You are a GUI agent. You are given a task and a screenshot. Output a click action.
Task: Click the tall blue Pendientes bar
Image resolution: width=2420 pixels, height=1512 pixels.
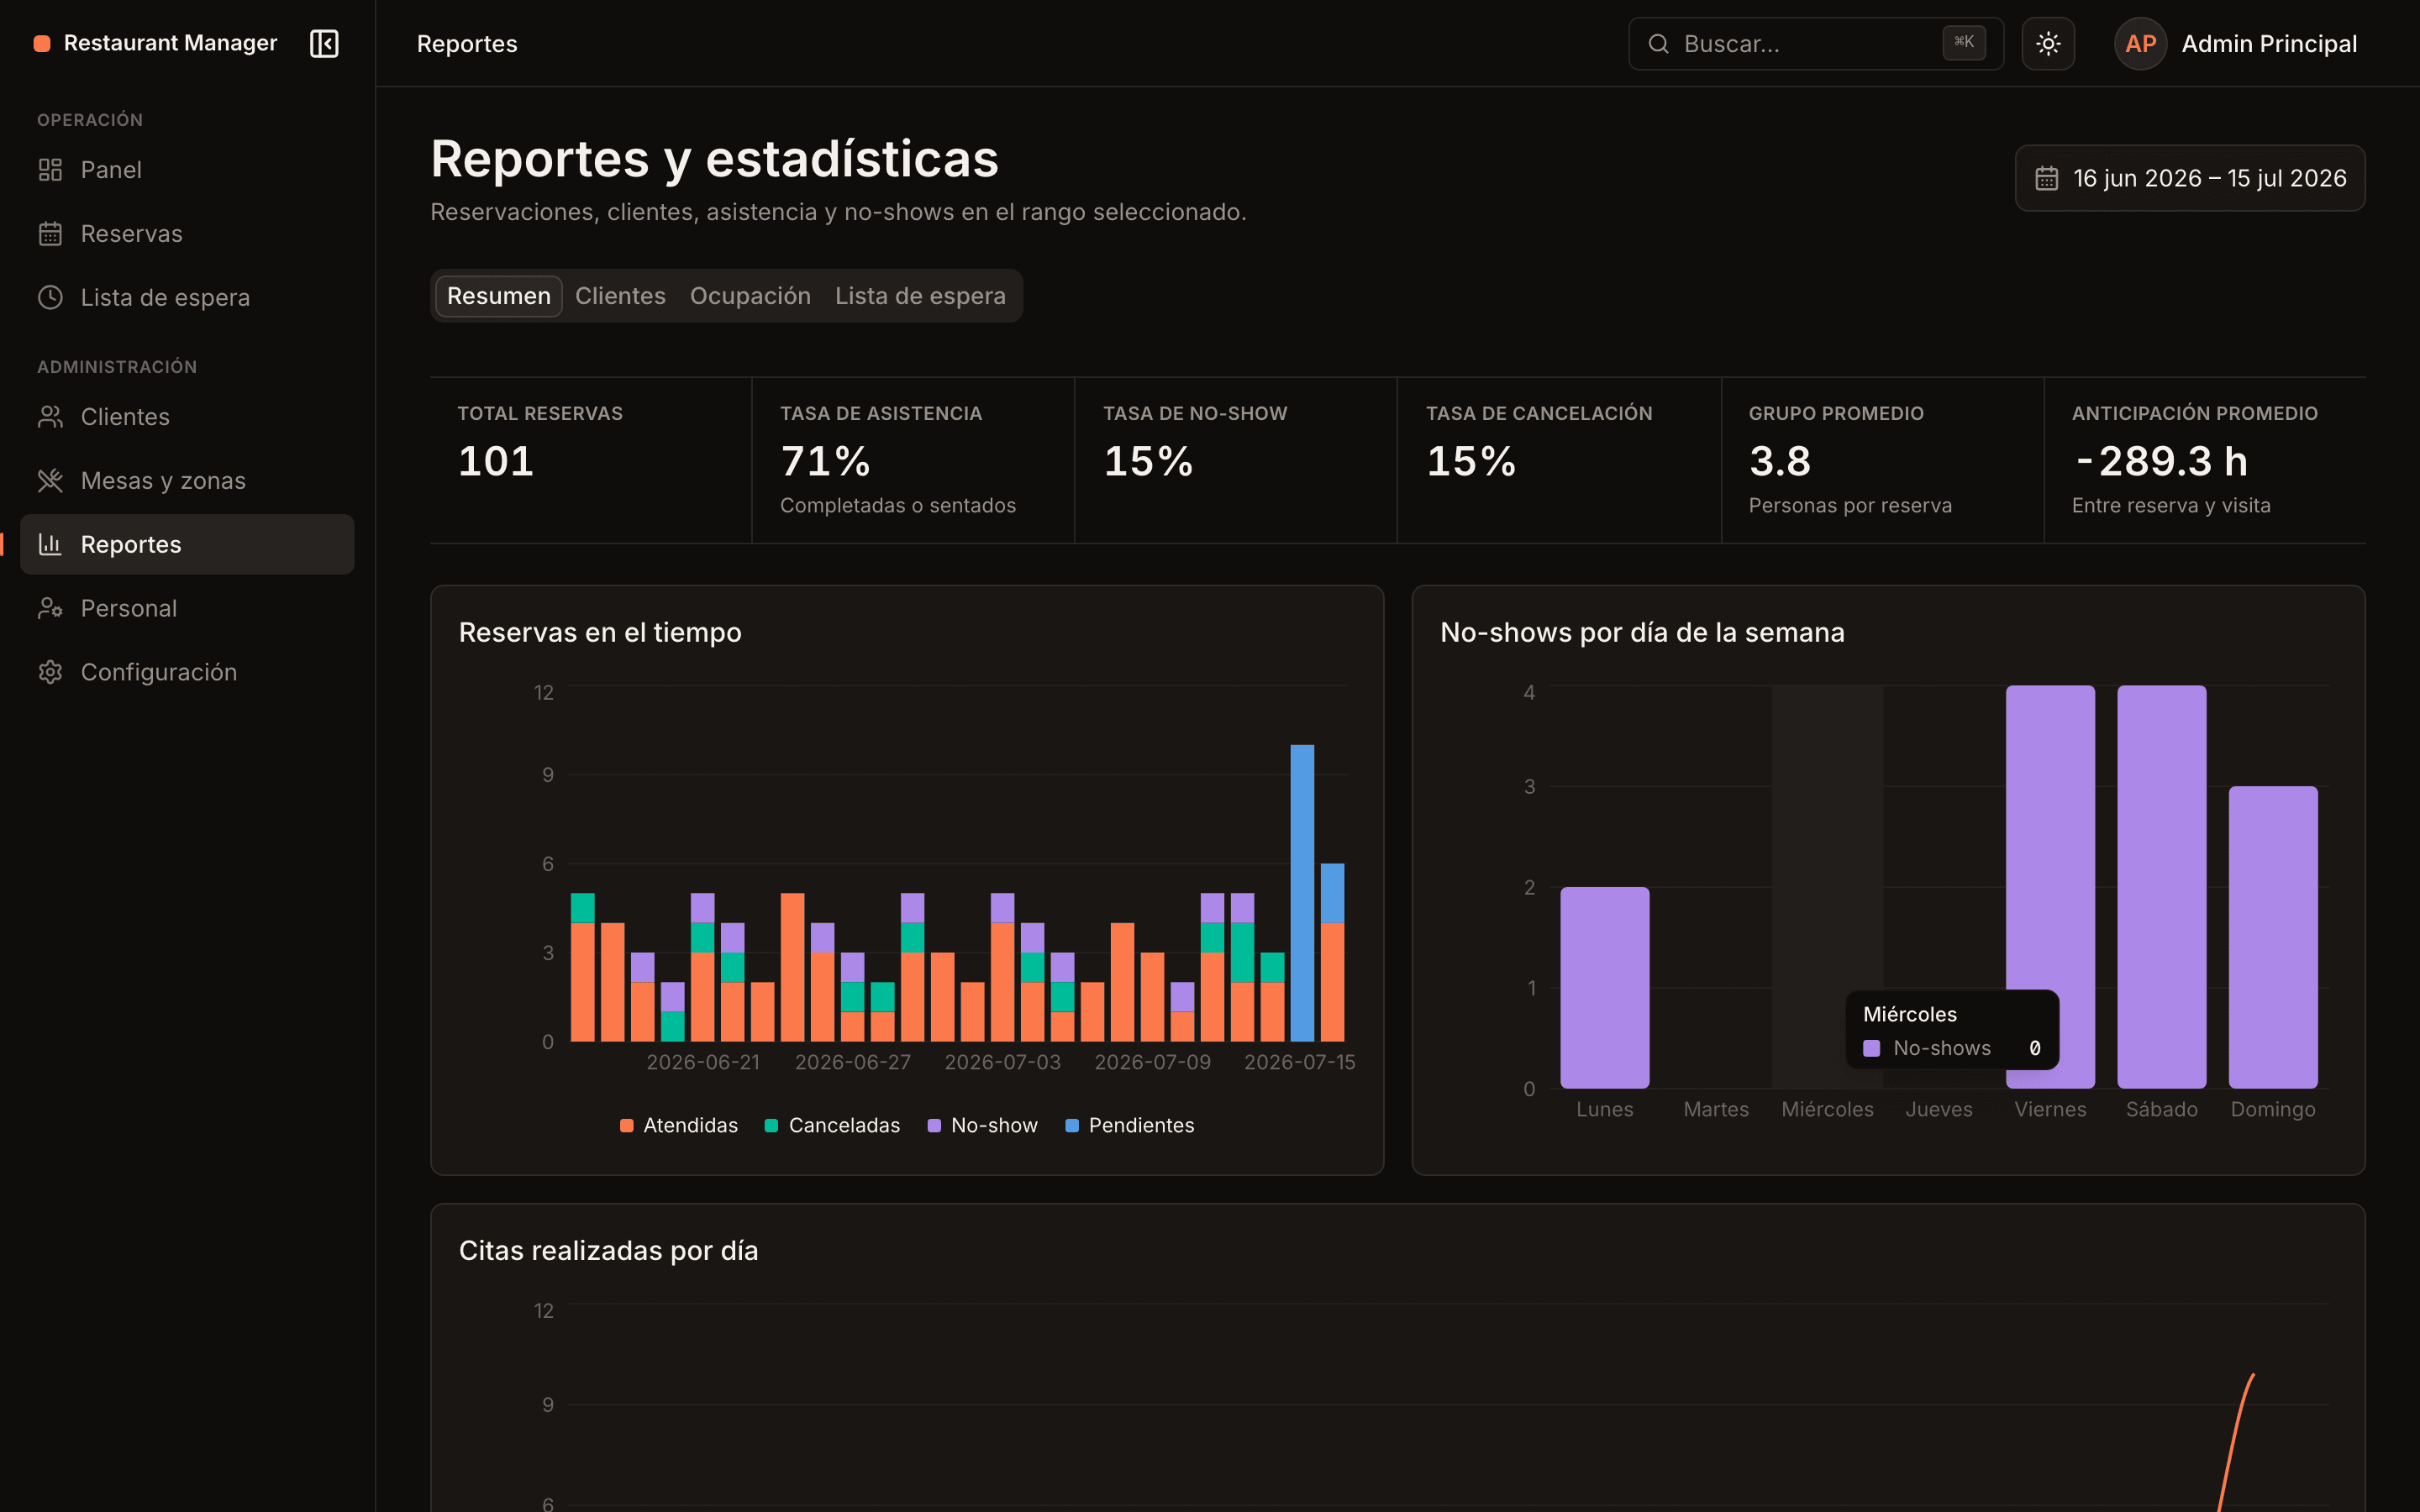click(x=1302, y=893)
